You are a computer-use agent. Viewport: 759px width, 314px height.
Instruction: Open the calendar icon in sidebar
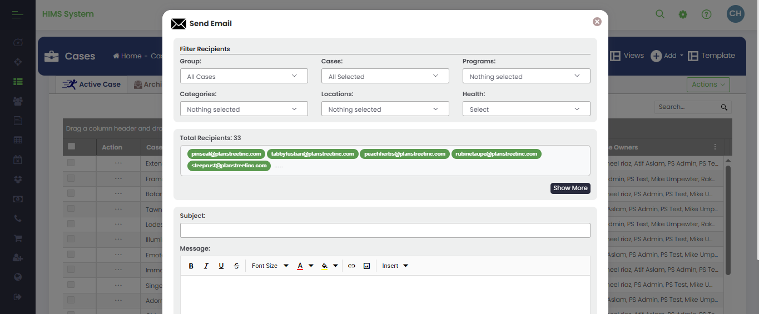(18, 160)
